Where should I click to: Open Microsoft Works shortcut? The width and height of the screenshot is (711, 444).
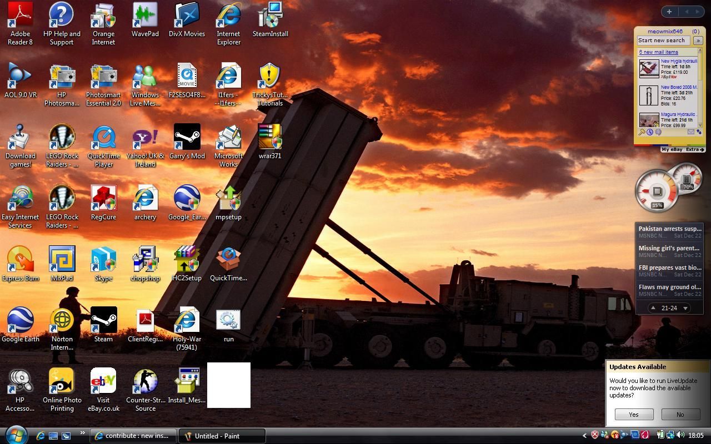coord(228,146)
